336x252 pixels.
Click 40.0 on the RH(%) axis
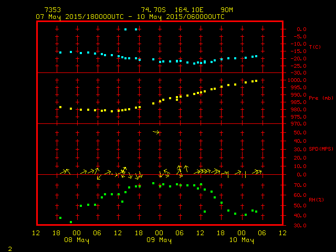[300, 216]
